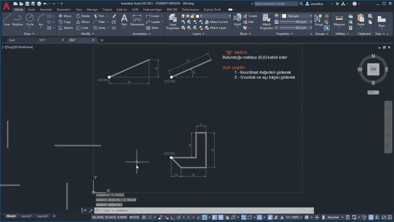Click the Rotate tool
Screen dimensions: 394x222
pyautogui.click(x=83, y=16)
